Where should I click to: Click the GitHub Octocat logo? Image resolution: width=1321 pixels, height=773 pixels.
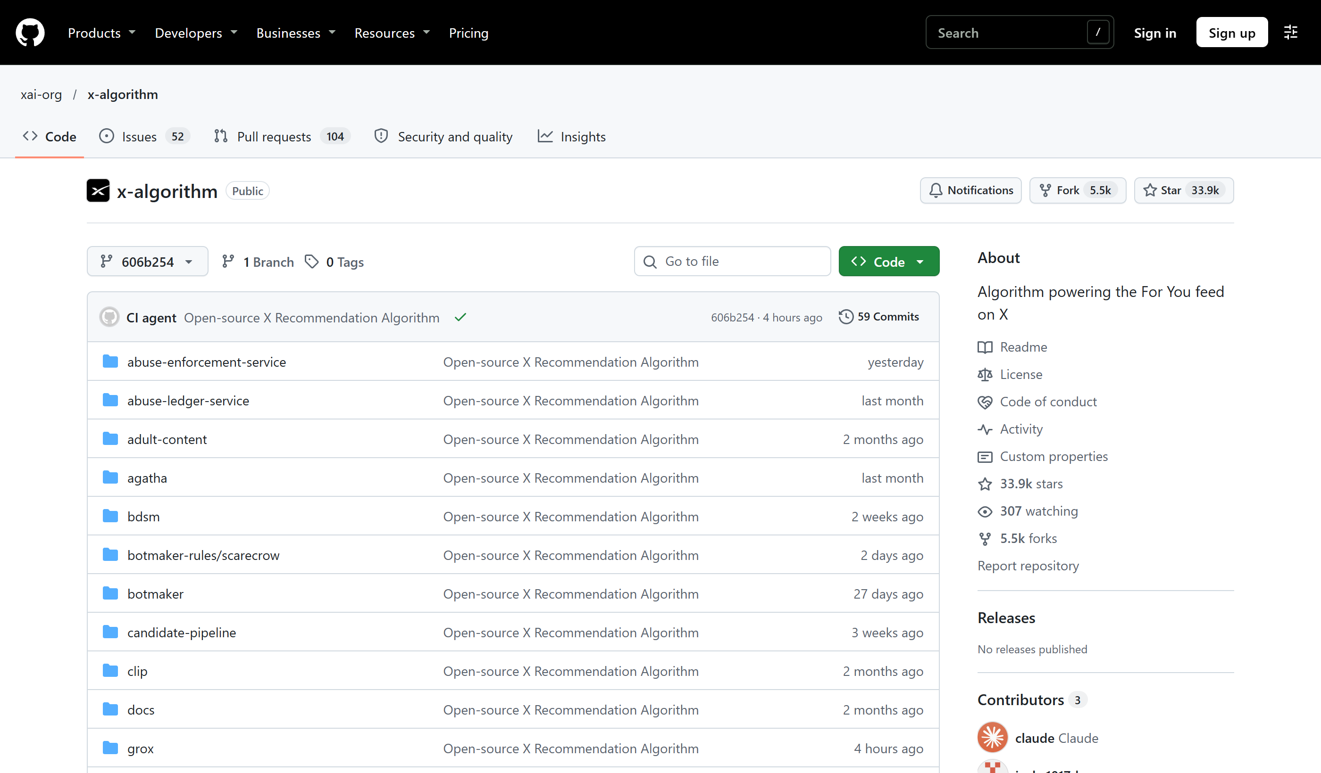pyautogui.click(x=30, y=33)
